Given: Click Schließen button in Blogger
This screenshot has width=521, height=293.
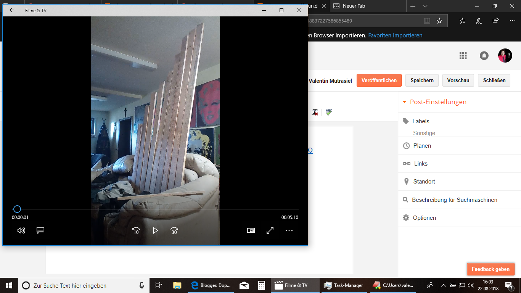Looking at the screenshot, I should 494,80.
